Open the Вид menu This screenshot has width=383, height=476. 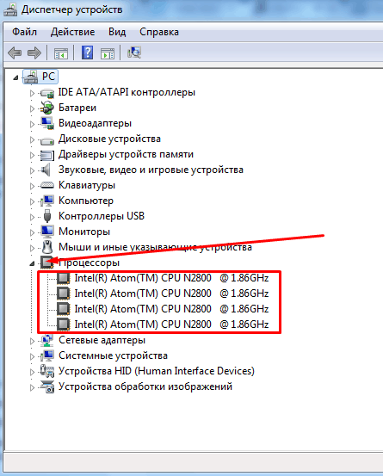(117, 32)
